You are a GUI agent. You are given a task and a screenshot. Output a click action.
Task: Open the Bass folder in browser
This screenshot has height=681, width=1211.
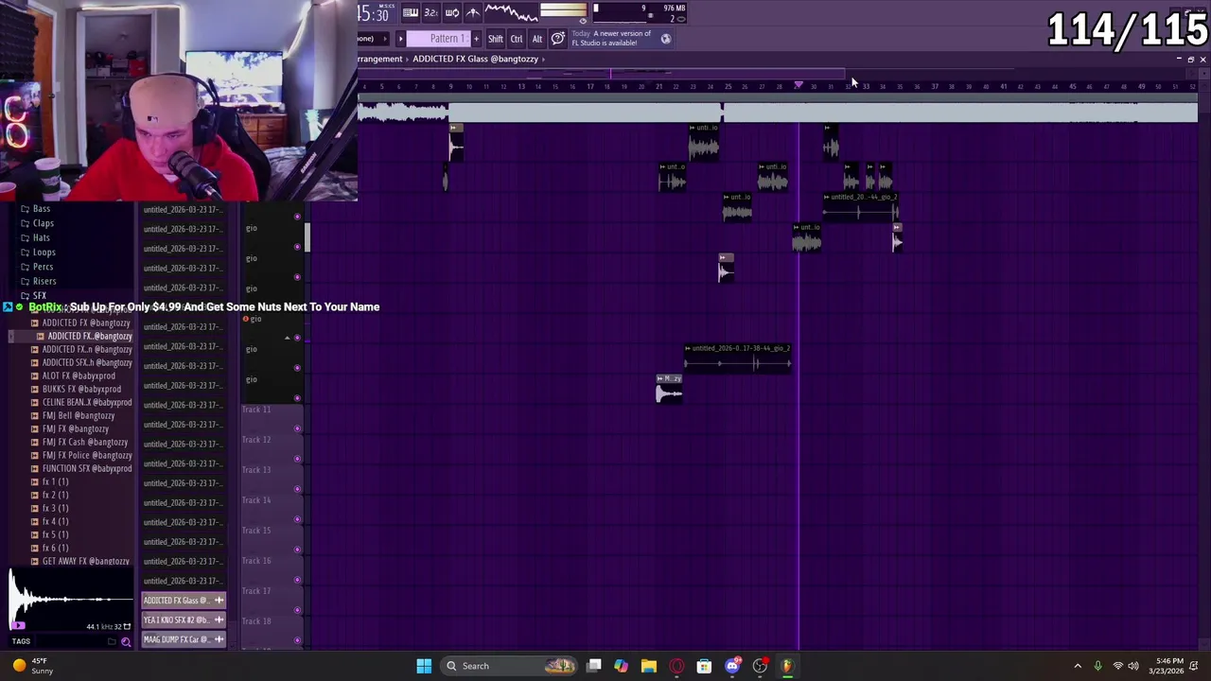42,209
